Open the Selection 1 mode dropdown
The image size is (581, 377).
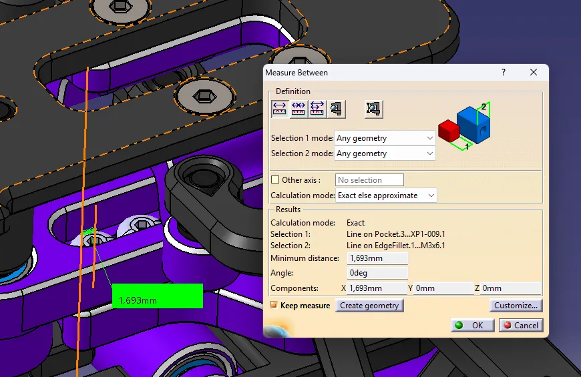coord(385,138)
